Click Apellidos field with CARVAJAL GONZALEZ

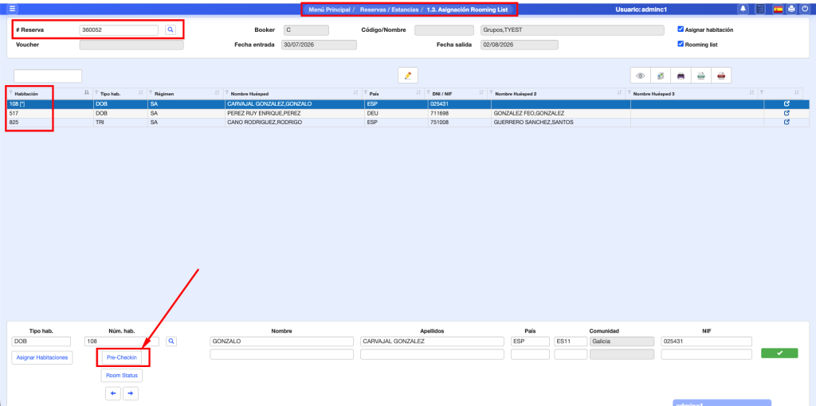pyautogui.click(x=432, y=342)
